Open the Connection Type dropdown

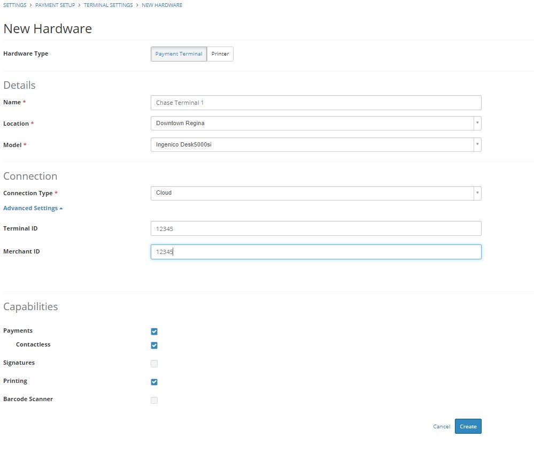pyautogui.click(x=315, y=193)
